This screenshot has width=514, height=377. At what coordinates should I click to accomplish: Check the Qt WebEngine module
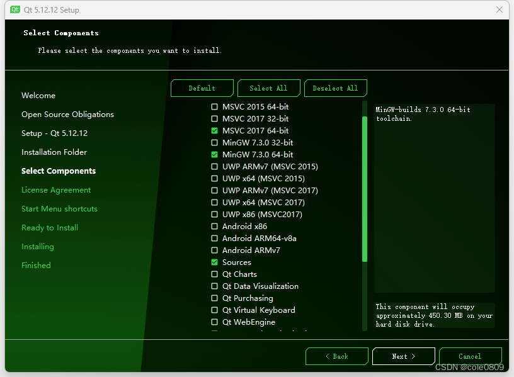pos(214,322)
